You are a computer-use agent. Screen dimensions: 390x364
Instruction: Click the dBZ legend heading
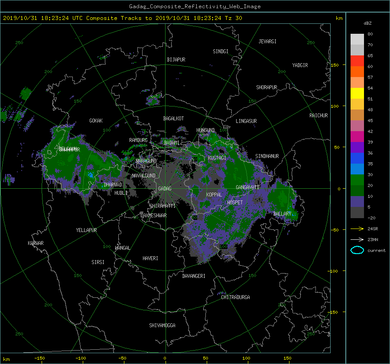coord(367,23)
